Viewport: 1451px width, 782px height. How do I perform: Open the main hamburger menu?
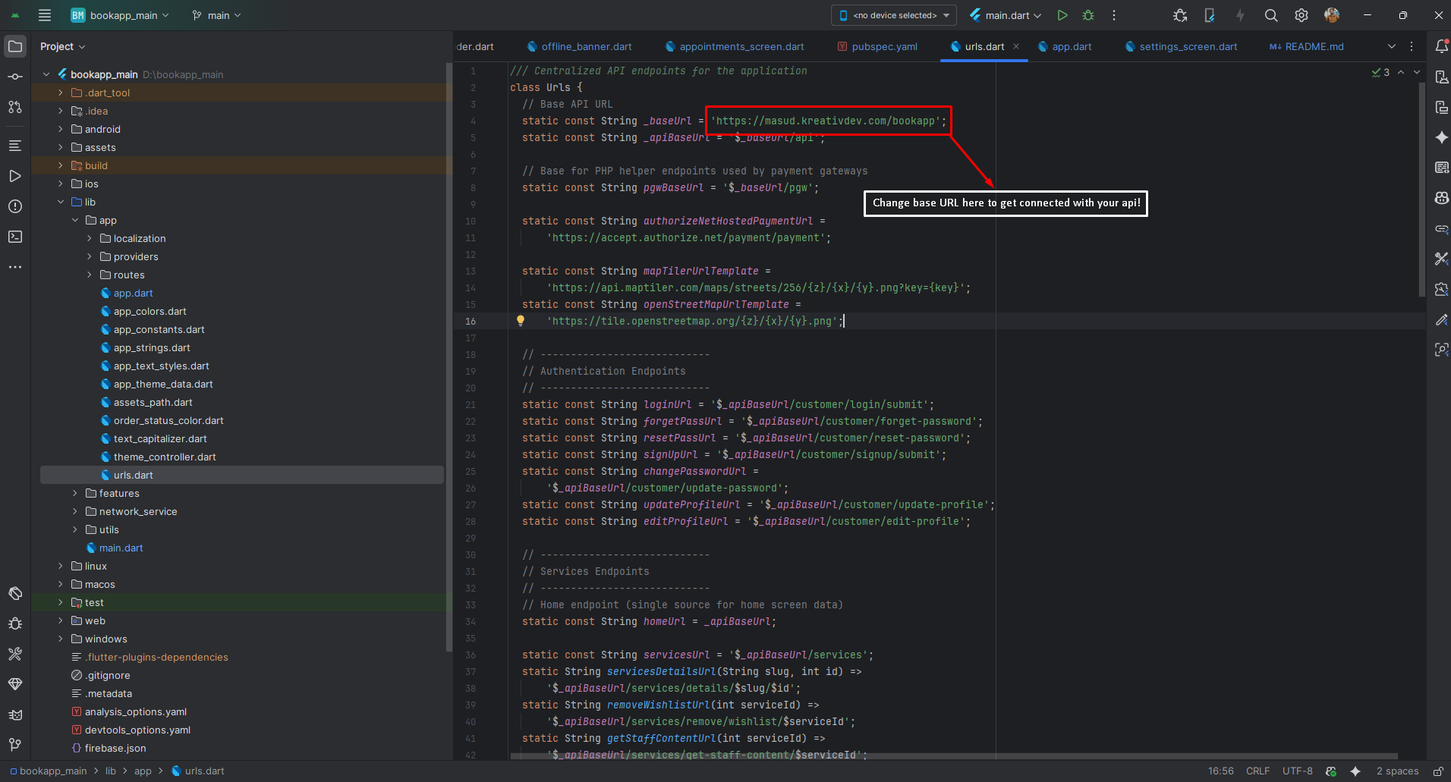click(x=45, y=15)
